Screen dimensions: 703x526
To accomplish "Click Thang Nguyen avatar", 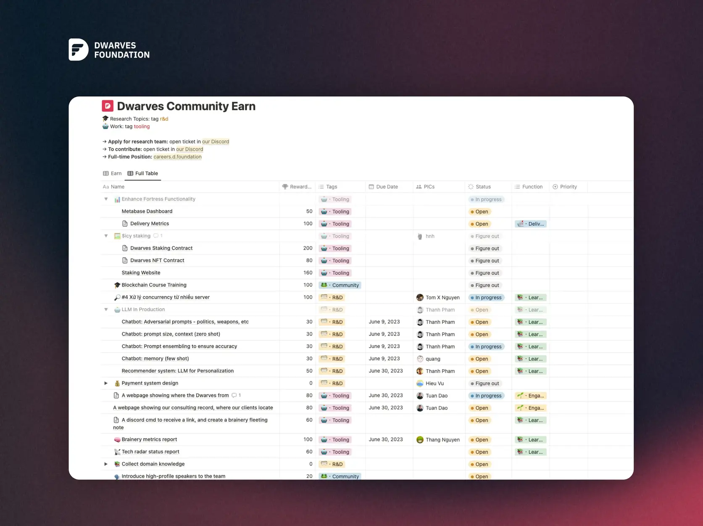I will click(x=420, y=440).
